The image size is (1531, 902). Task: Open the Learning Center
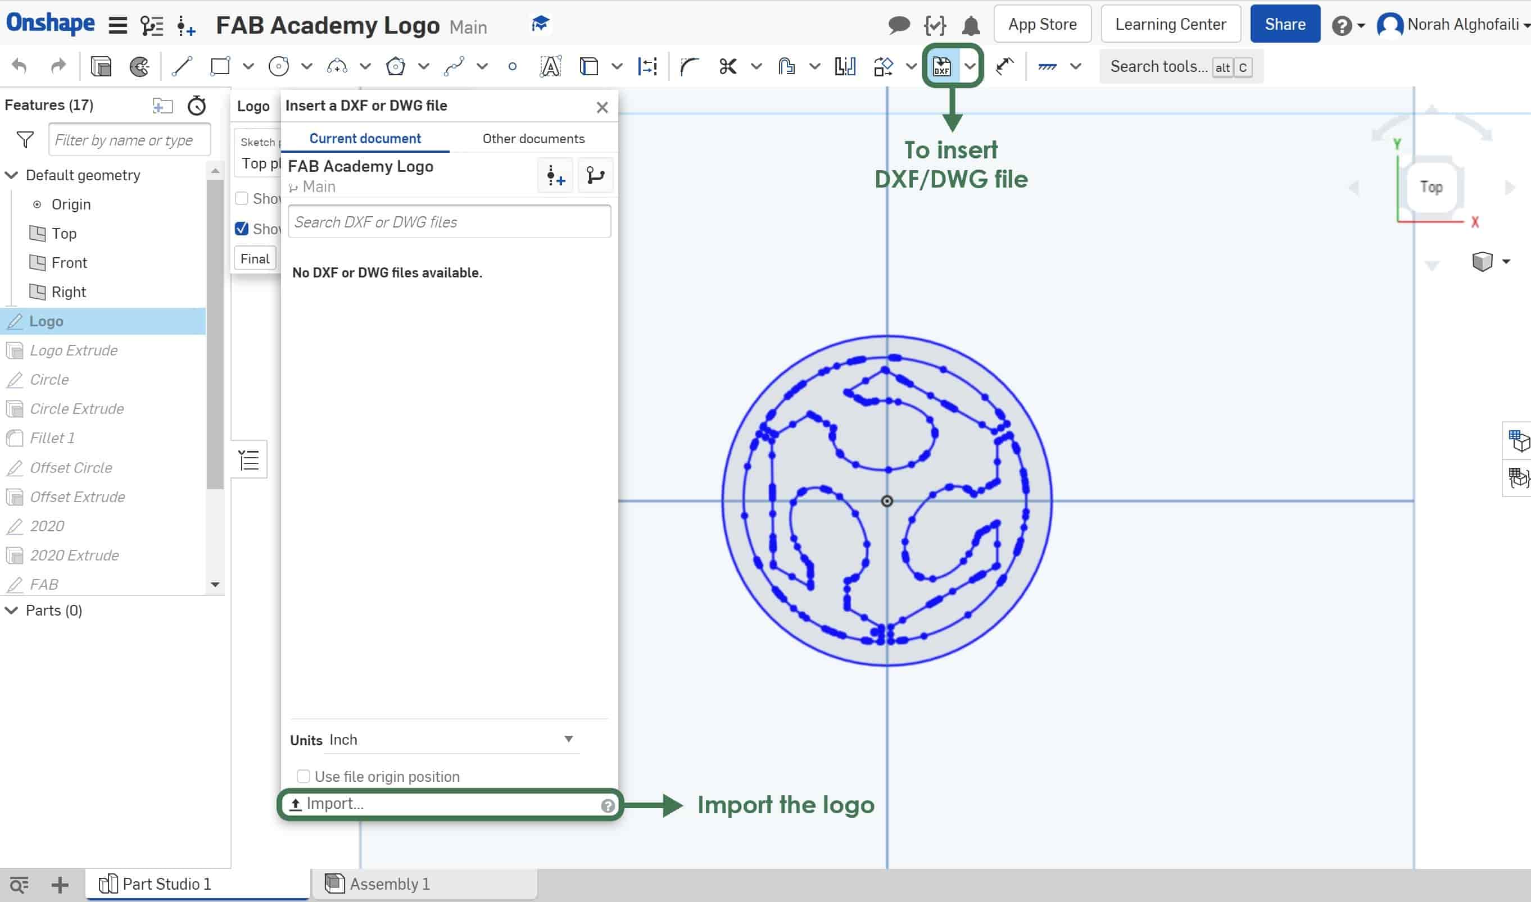1170,24
